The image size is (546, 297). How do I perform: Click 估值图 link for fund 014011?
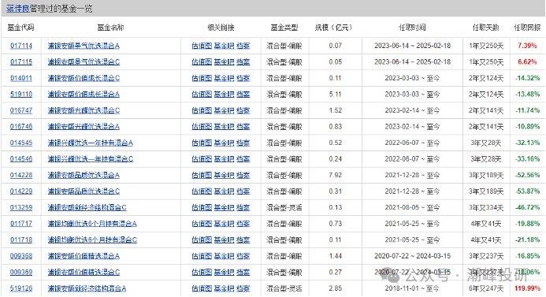pyautogui.click(x=202, y=78)
